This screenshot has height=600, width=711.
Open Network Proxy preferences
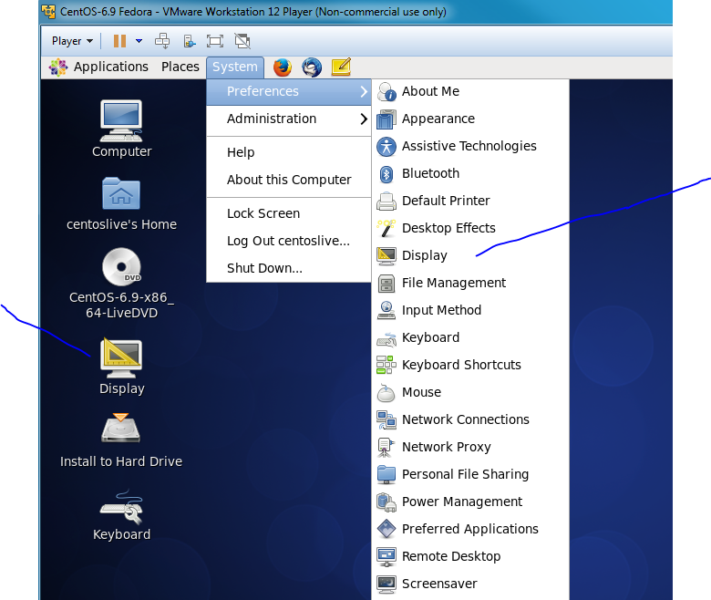[x=470, y=447]
